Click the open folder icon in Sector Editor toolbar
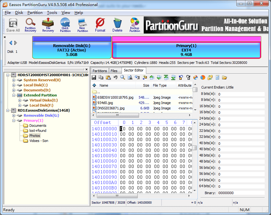Viewport: 271px width, 215px height. pos(225,77)
